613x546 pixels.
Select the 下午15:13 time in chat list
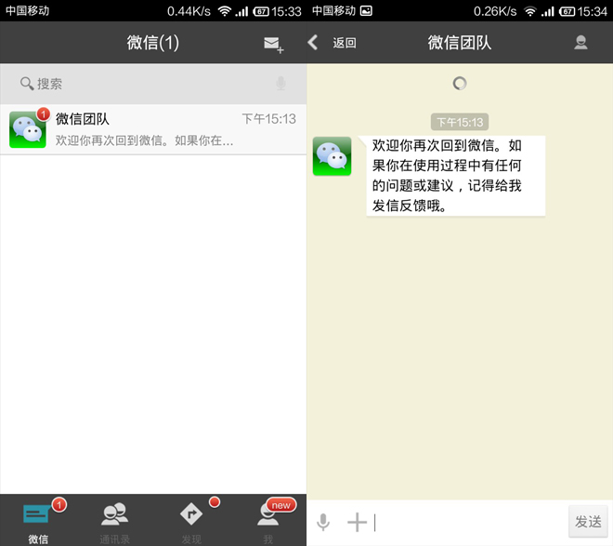269,118
